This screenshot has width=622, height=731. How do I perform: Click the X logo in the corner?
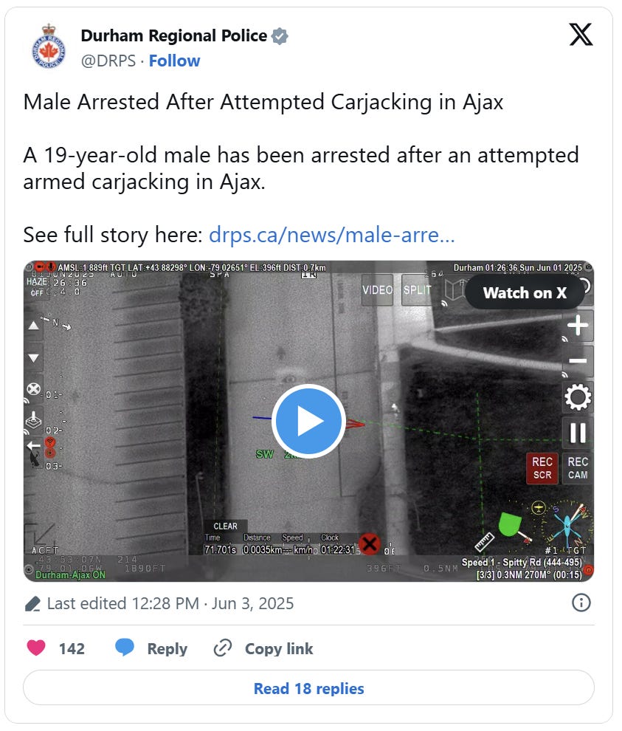pyautogui.click(x=581, y=35)
